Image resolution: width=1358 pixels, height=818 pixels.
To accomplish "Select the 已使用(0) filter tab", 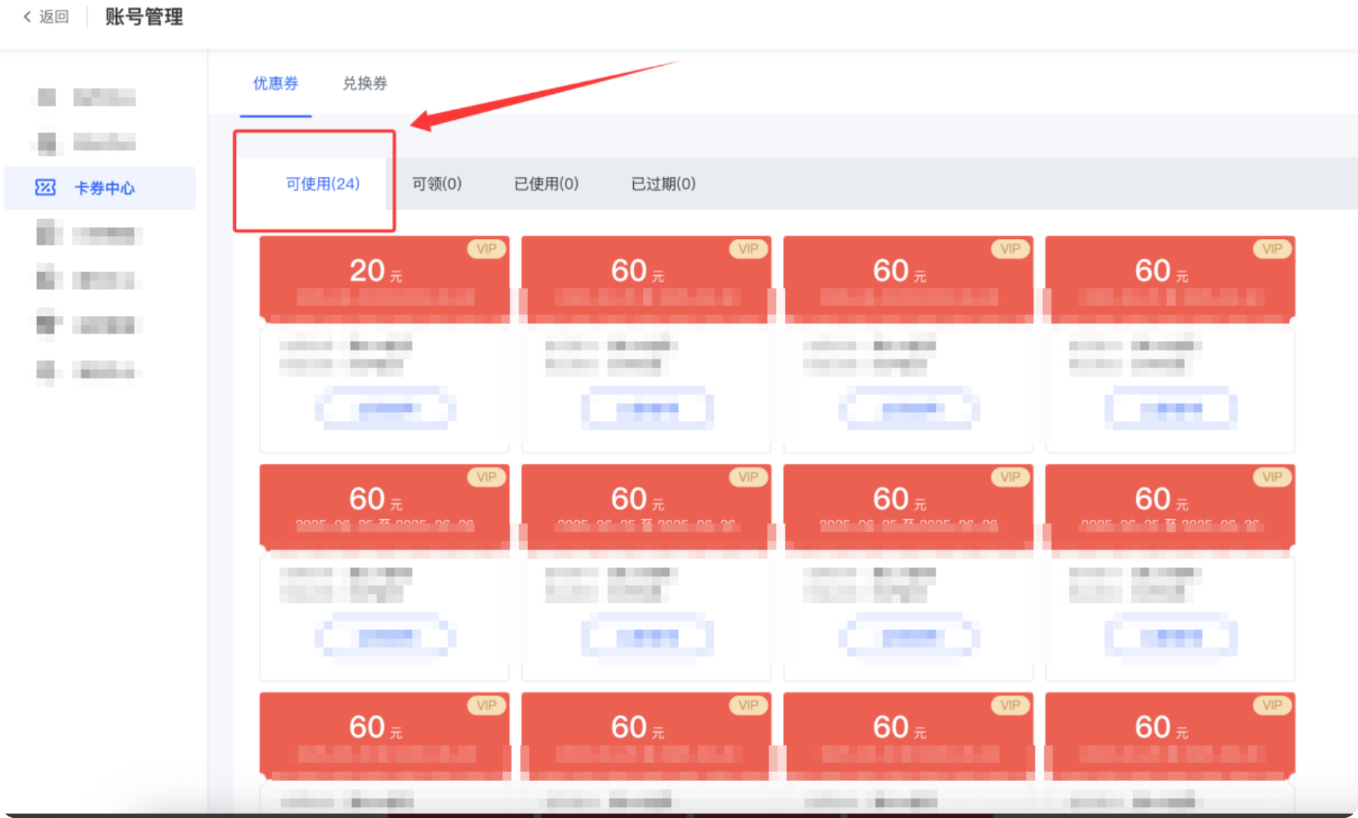I will [546, 183].
